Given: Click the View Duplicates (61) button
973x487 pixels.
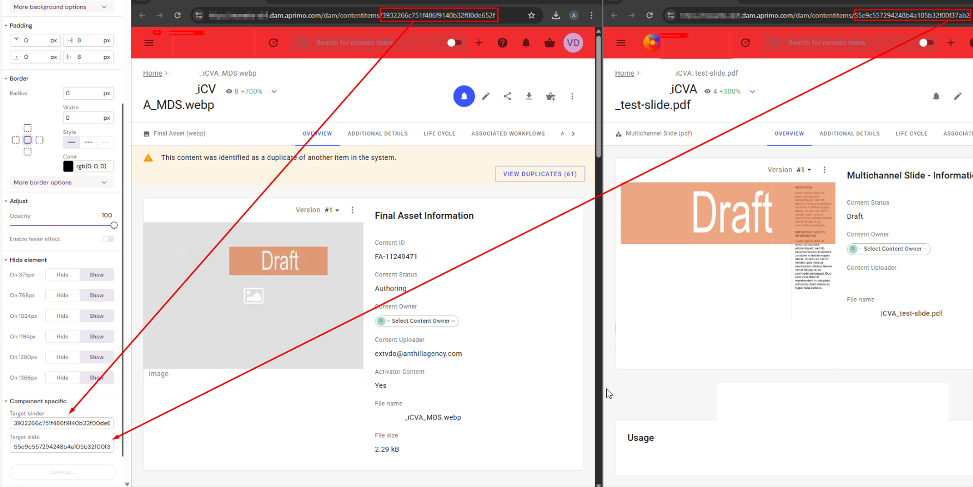Looking at the screenshot, I should [540, 174].
